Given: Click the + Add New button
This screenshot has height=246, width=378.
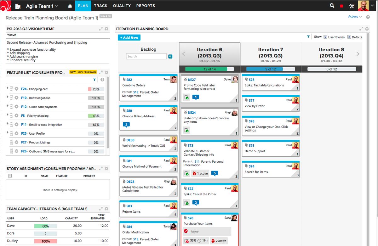Looking at the screenshot, I should (x=129, y=37).
